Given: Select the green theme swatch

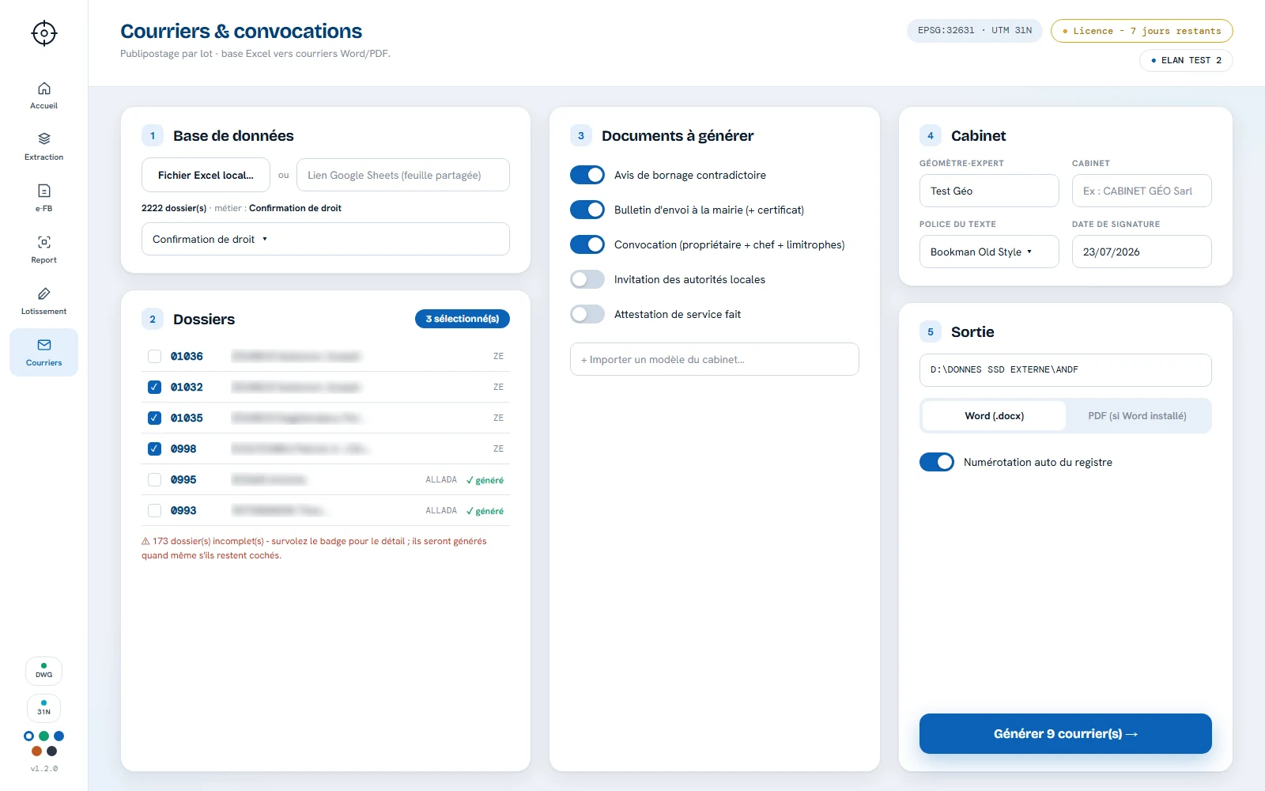Looking at the screenshot, I should (44, 736).
